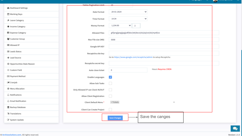Open the Google reCAPTCHA admin link

[x=133, y=57]
